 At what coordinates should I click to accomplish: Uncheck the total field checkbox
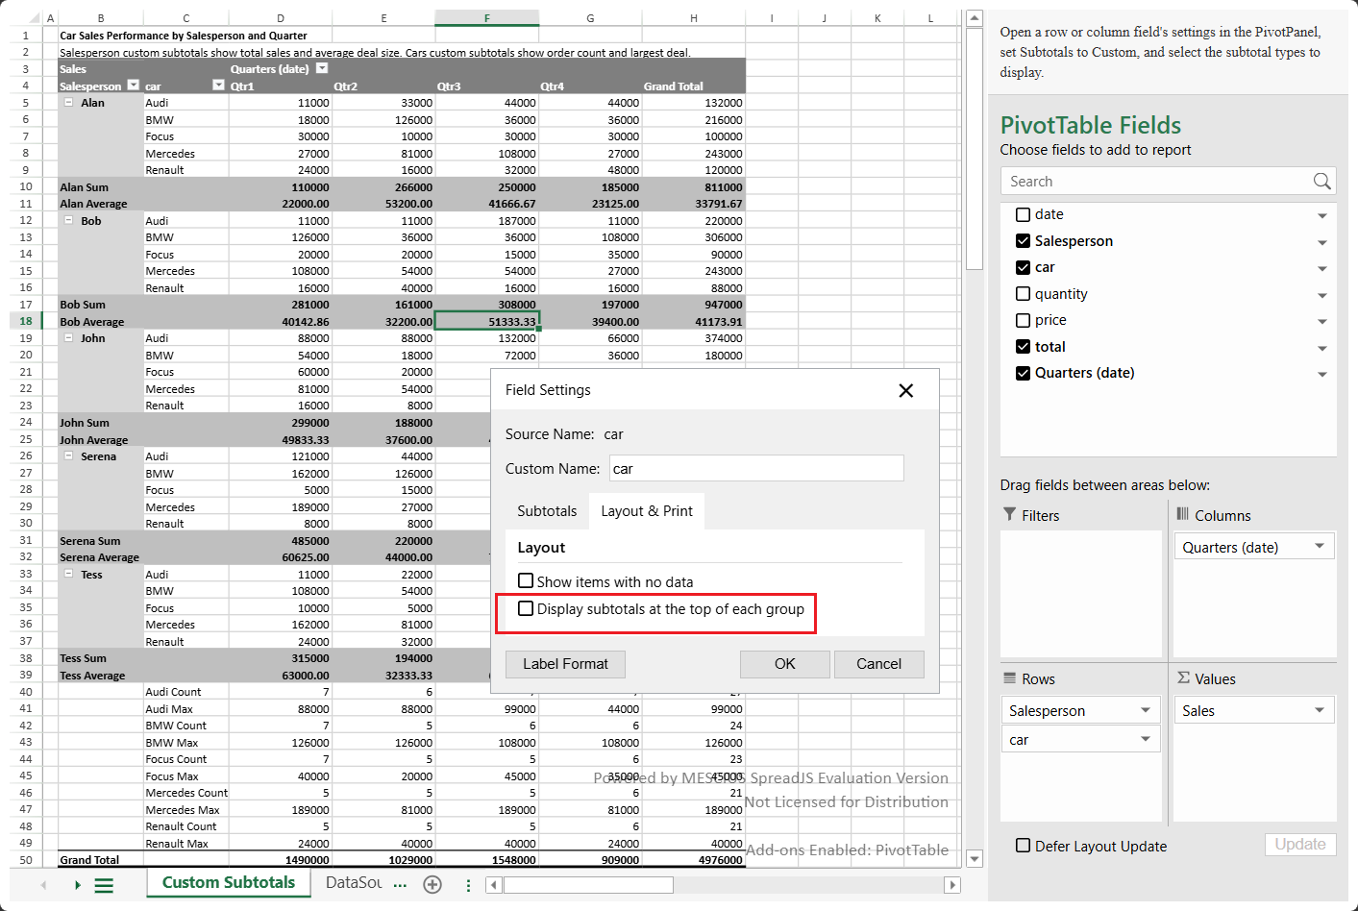(x=1023, y=347)
